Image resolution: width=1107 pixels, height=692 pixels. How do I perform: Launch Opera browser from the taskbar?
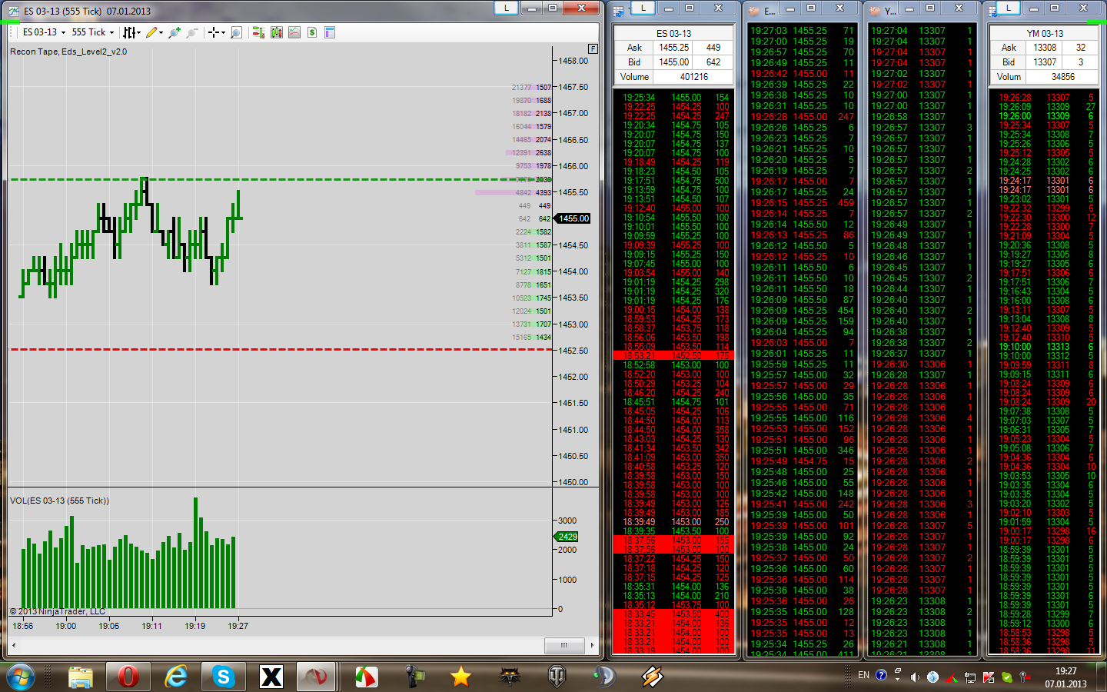(x=128, y=677)
